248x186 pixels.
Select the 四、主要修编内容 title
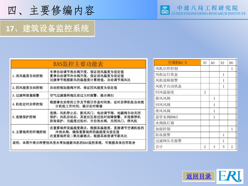[51, 10]
